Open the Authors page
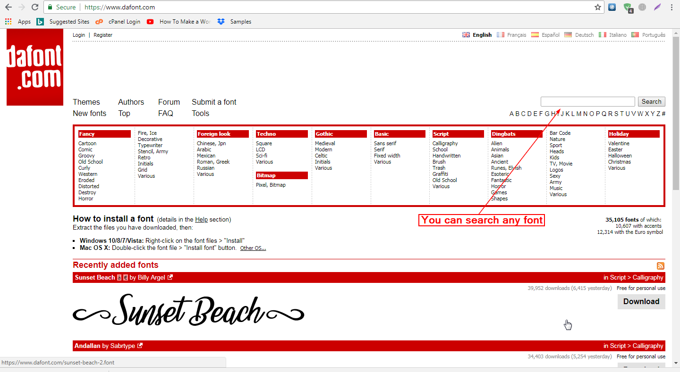 point(131,102)
